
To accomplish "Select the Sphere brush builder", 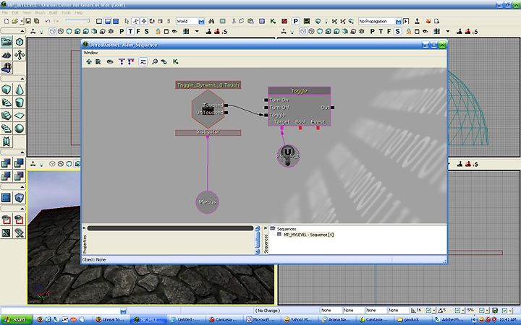I will click(x=20, y=129).
